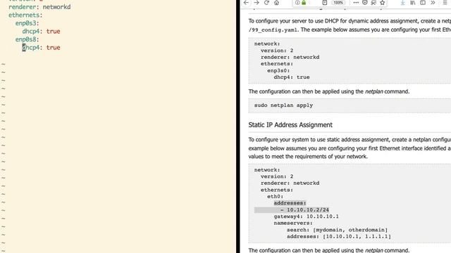Image resolution: width=451 pixels, height=253 pixels.
Task: Click 'dhcp4: true' under enp0s3
Action: [41, 31]
